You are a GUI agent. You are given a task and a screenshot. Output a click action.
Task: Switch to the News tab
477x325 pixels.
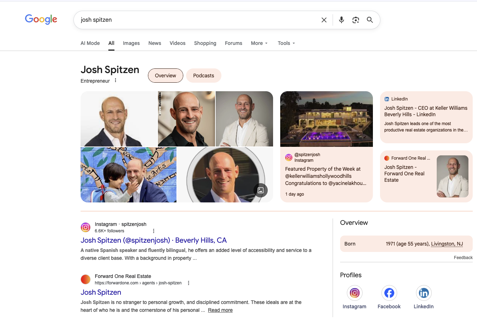pos(155,43)
